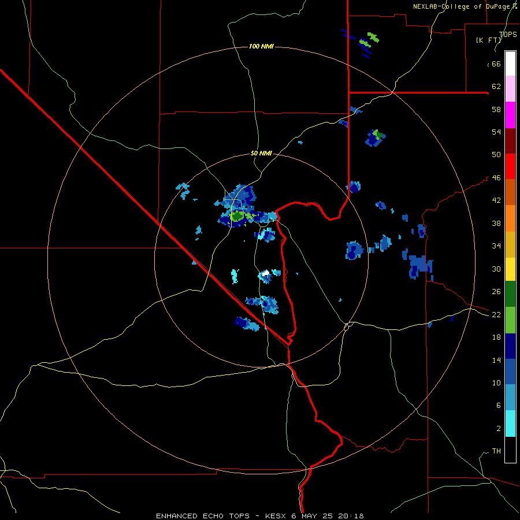Click the white swatch in the tops scale
This screenshot has width=520, height=520.
510,64
